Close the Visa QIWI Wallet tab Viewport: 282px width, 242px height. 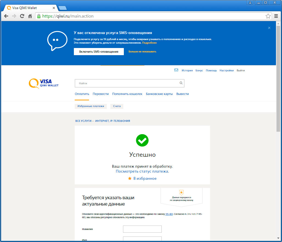54,8
